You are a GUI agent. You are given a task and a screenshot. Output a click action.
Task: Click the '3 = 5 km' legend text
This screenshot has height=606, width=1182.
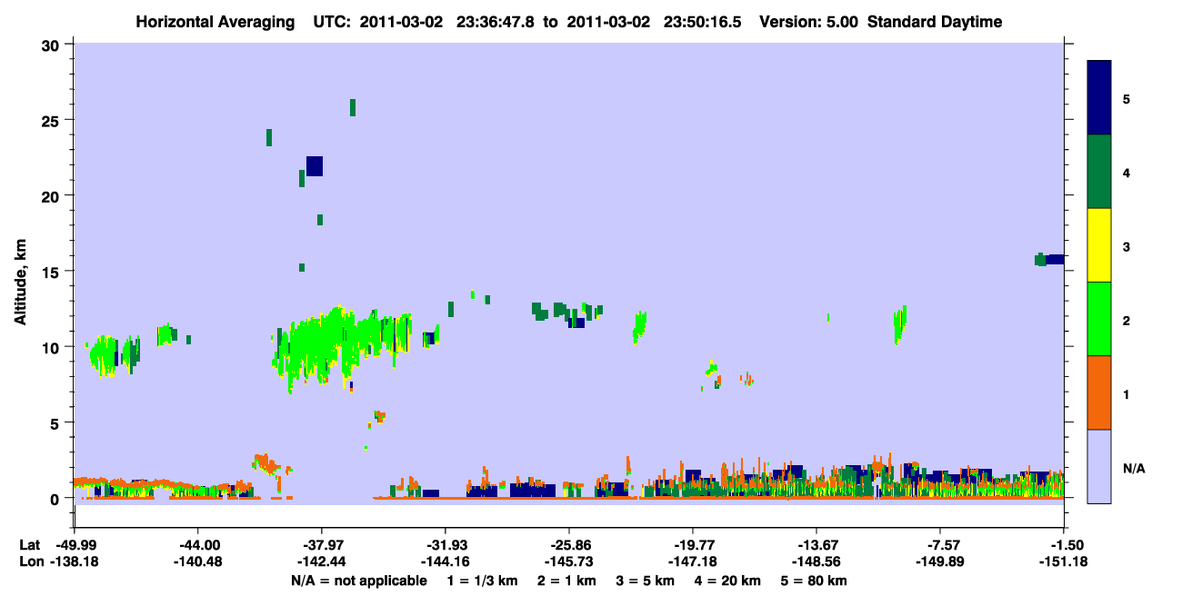point(646,581)
